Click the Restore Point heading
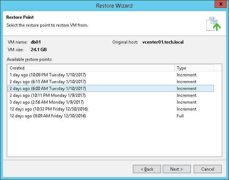The width and height of the screenshot is (229, 180). [20, 17]
